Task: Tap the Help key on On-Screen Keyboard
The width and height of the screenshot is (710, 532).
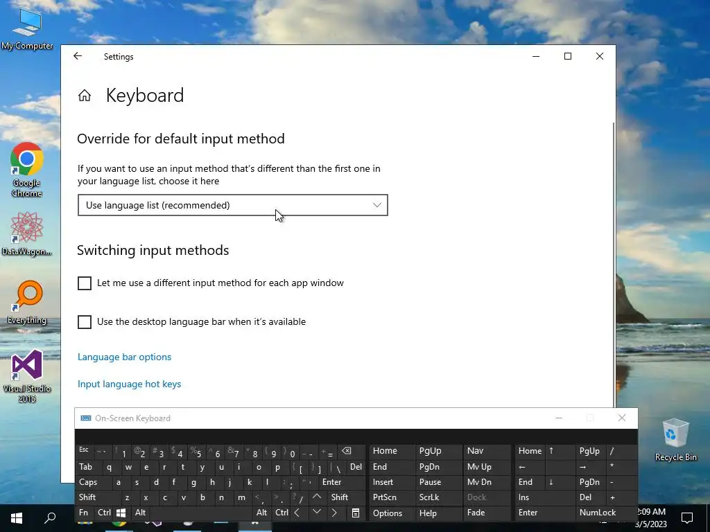Action: pyautogui.click(x=439, y=513)
